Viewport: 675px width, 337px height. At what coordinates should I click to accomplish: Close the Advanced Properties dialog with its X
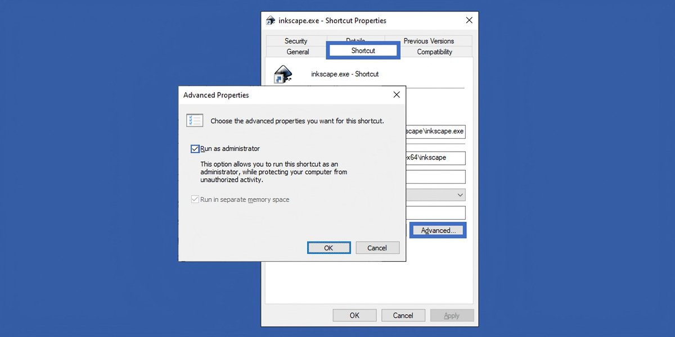[x=397, y=94]
